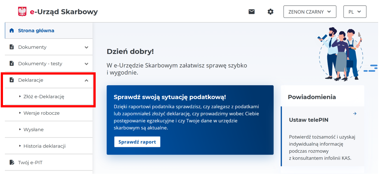Expand the Dokumenty section chevron

click(x=87, y=47)
